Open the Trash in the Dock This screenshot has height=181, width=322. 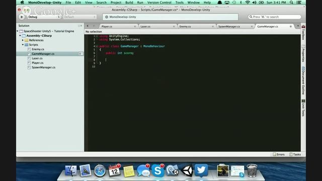click(252, 170)
